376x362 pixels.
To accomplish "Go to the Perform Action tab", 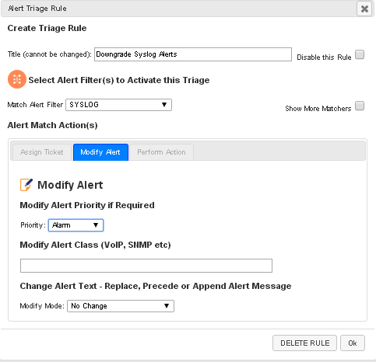I will pos(161,152).
